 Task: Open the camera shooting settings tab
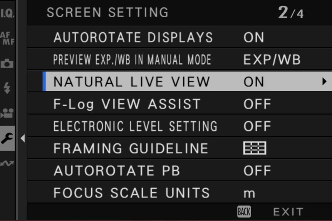tap(7, 63)
